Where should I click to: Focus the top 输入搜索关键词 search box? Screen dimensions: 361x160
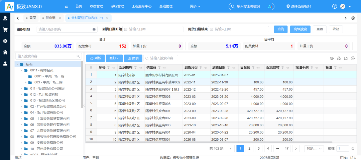(x=251, y=6)
